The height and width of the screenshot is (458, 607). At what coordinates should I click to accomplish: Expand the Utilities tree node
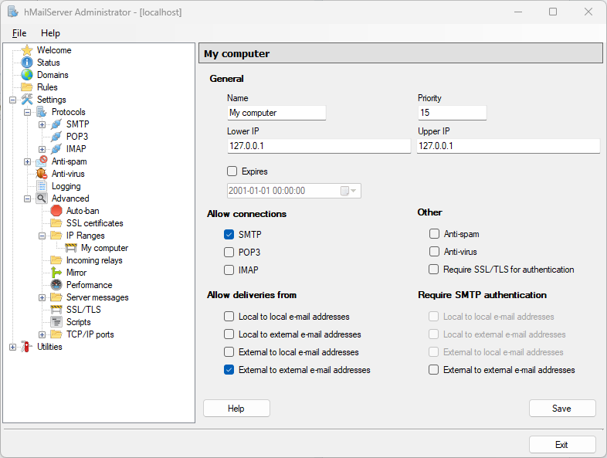13,348
